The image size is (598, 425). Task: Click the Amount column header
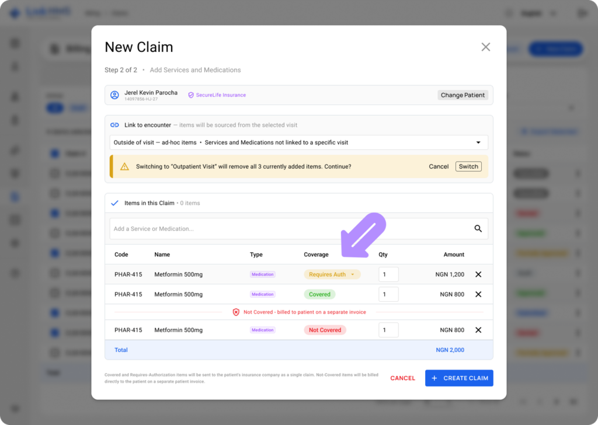coord(454,255)
